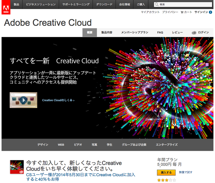Click the すべてを一新 Creative Cloud headline
The height and width of the screenshot is (183, 215).
click(54, 61)
